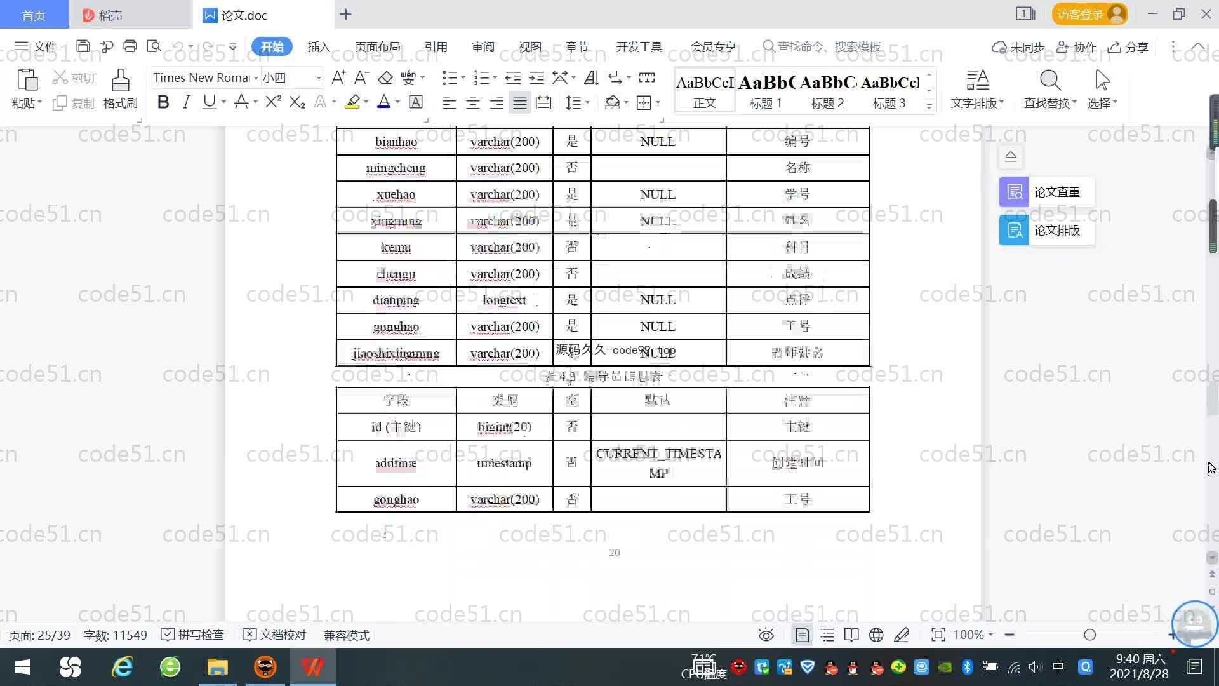Toggle bold formatting
The image size is (1219, 686).
(x=163, y=102)
